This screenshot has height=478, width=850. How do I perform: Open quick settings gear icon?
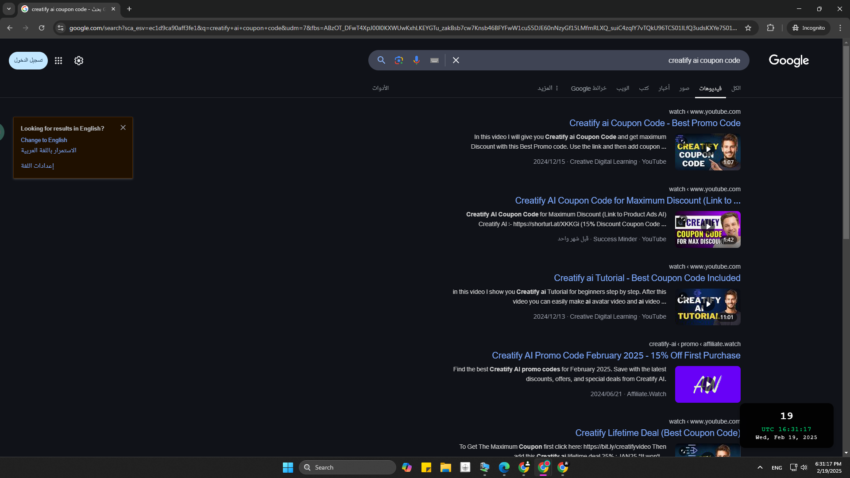[x=79, y=61]
